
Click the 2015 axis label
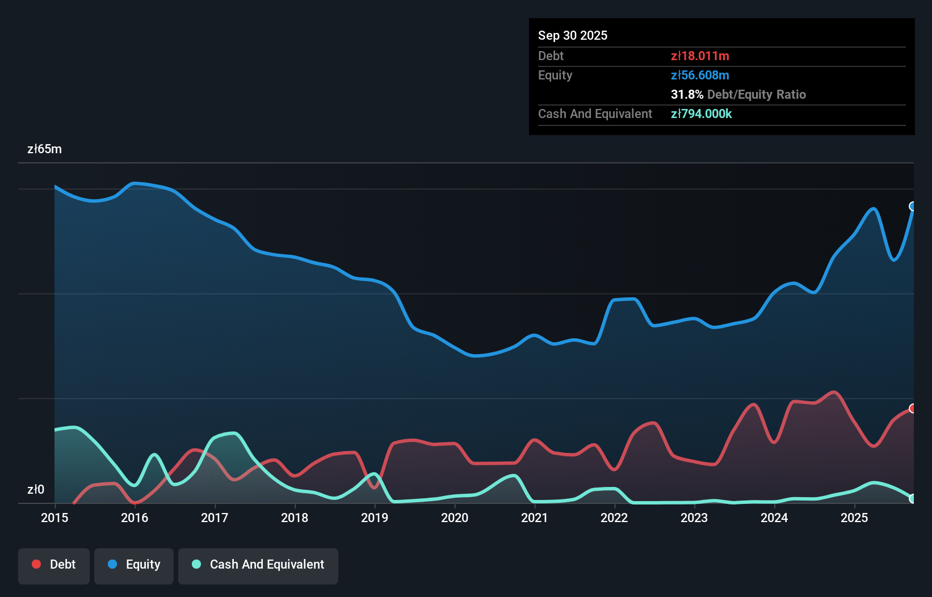pyautogui.click(x=54, y=518)
